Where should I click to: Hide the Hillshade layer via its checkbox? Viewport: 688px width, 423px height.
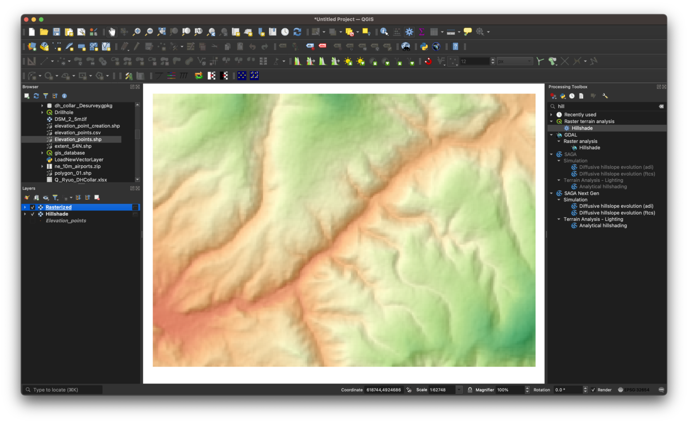33,214
